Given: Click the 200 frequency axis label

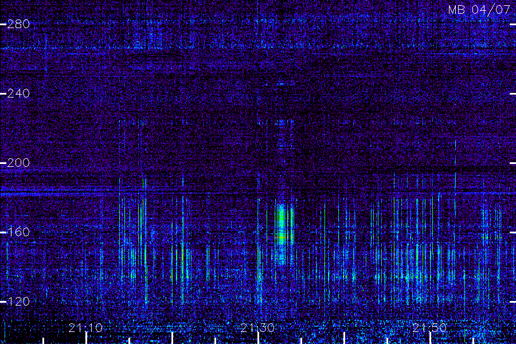Looking at the screenshot, I should coord(18,163).
